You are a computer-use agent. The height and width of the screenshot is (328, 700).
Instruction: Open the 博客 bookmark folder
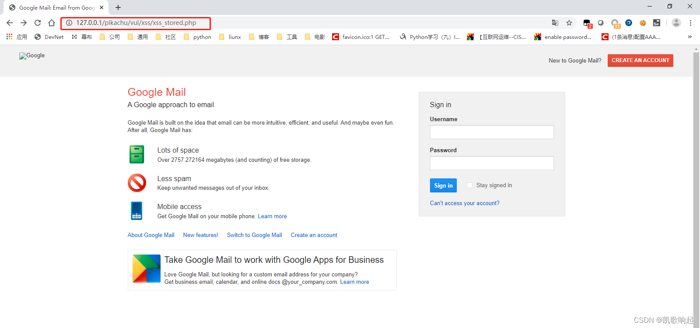pyautogui.click(x=259, y=37)
